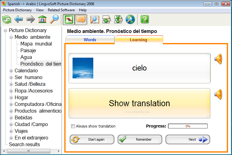Select the Medio ambiente tree label

click(x=32, y=37)
